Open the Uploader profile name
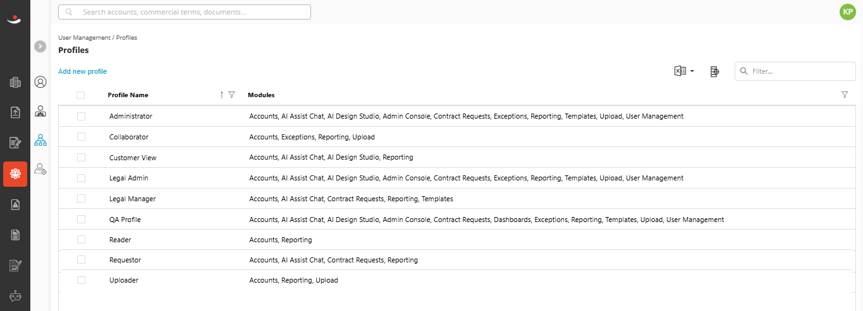Image resolution: width=863 pixels, height=311 pixels. 124,280
